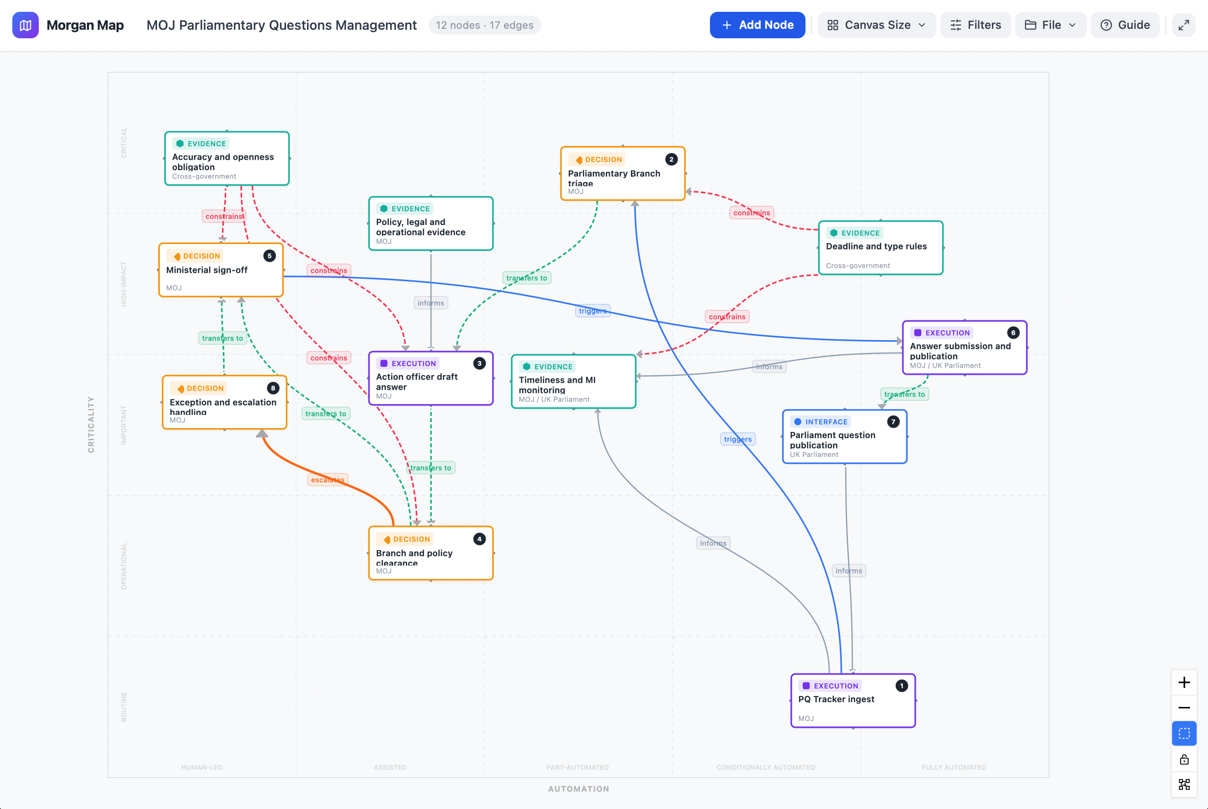Click the auto-layout diagram icon
The image size is (1208, 809).
click(x=1184, y=784)
